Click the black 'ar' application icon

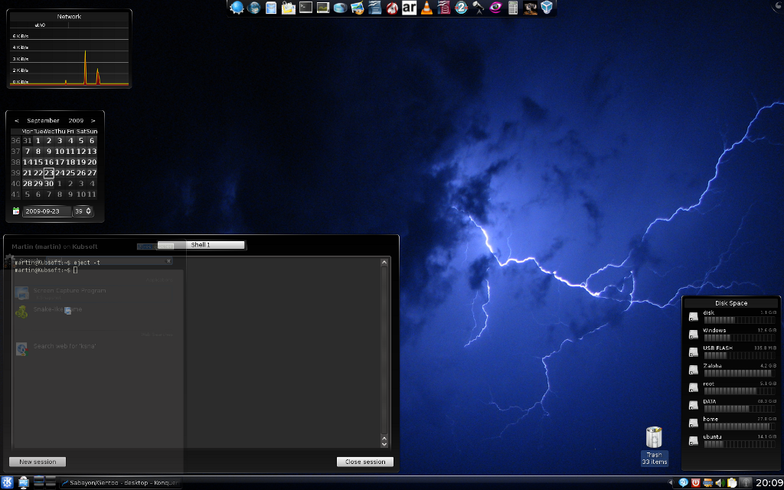pyautogui.click(x=409, y=8)
